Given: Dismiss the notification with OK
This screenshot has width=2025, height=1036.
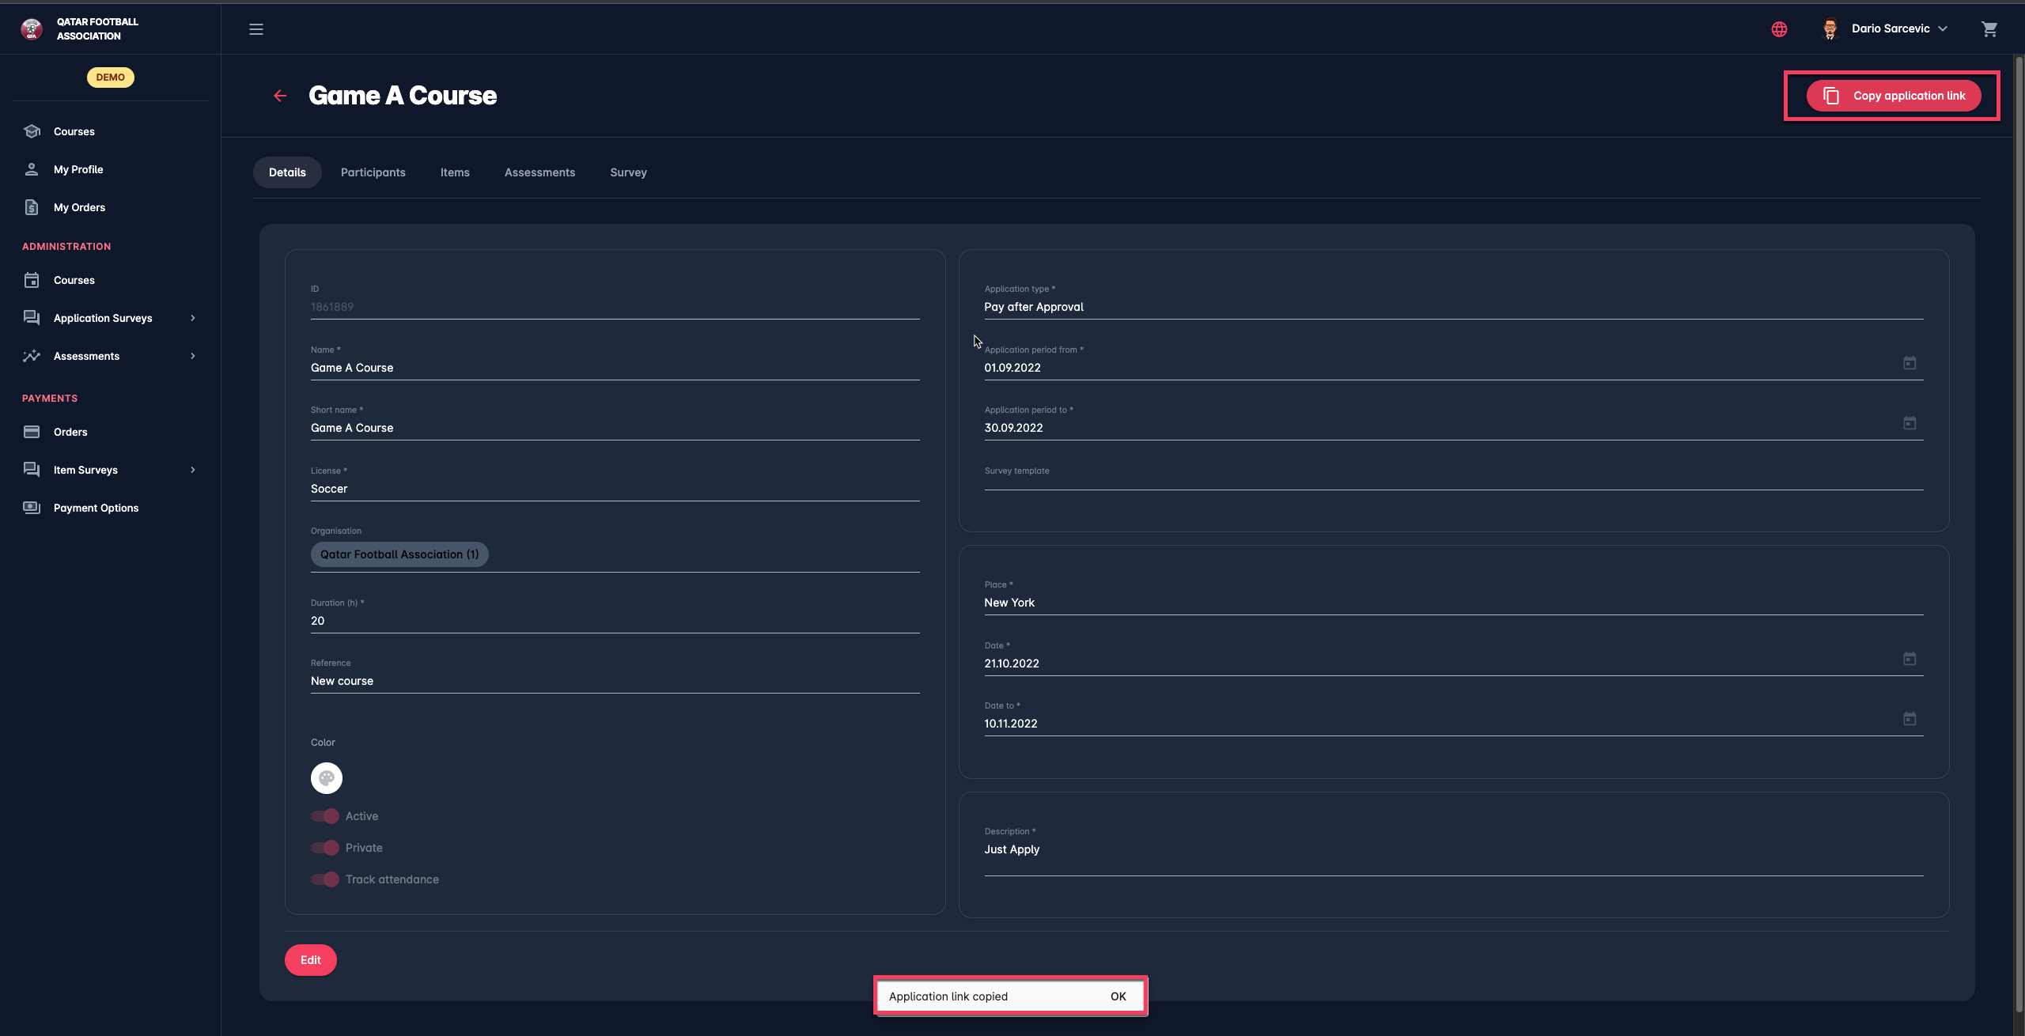Looking at the screenshot, I should [1118, 996].
